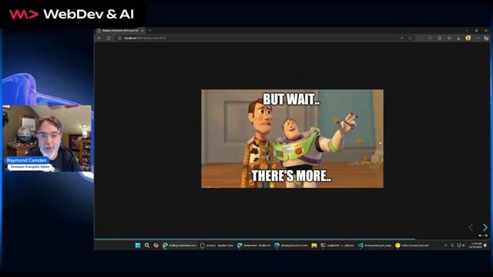Open the notification bell in the taskbar

pos(485,245)
